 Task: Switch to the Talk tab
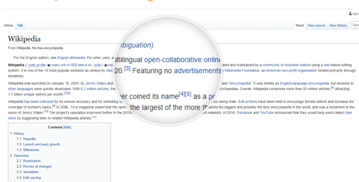pos(20,25)
